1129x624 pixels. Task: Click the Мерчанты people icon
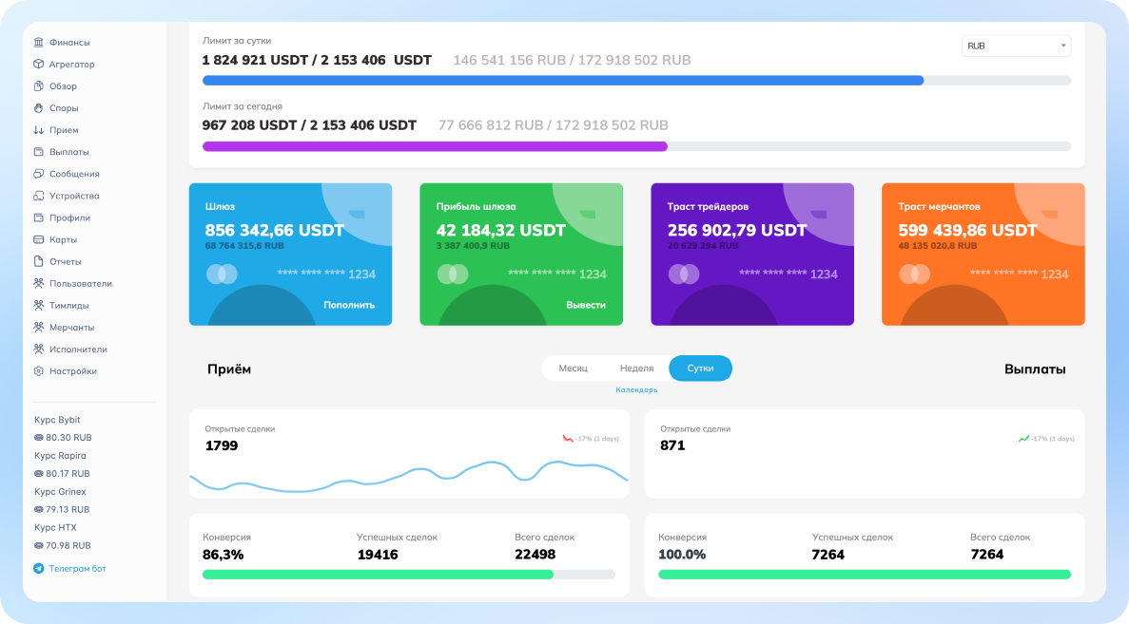click(x=39, y=327)
